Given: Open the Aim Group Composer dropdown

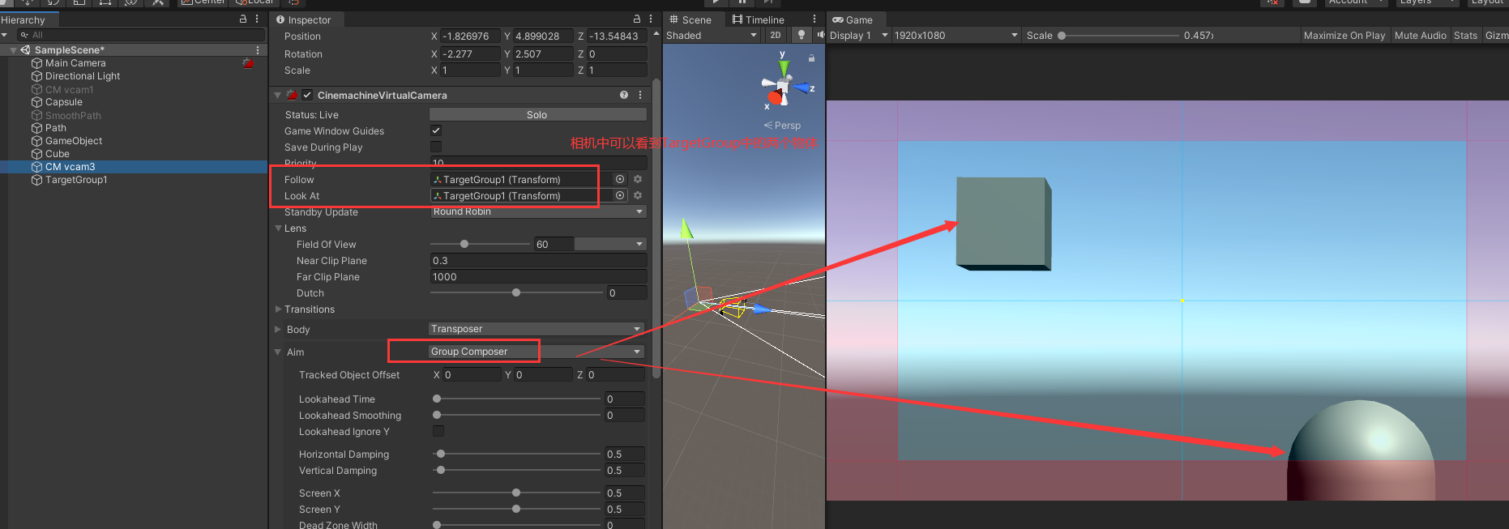Looking at the screenshot, I should click(x=536, y=352).
